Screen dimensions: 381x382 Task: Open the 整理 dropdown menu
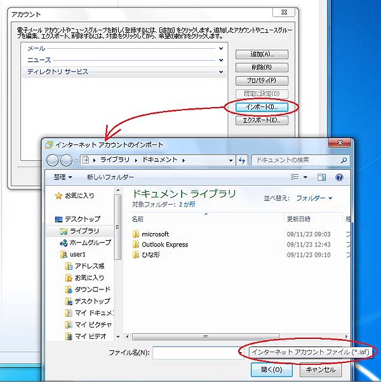click(63, 177)
